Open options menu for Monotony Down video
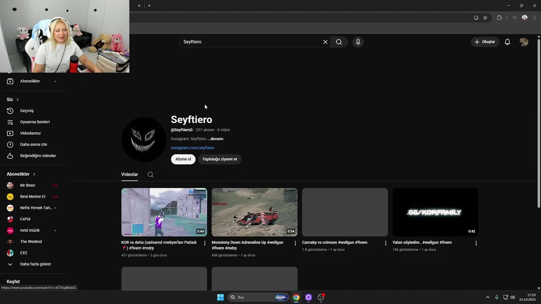 coord(295,243)
